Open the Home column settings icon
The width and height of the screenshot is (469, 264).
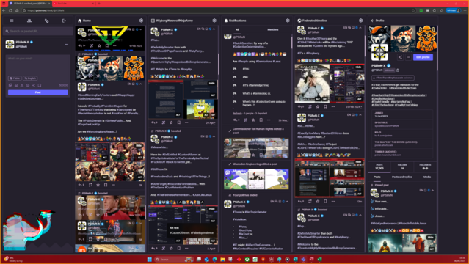141,21
